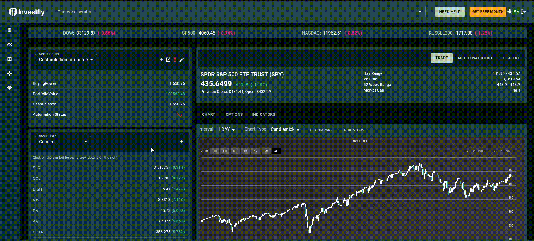534x241 pixels.
Task: Select SLG in the gainers list
Action: pyautogui.click(x=37, y=168)
